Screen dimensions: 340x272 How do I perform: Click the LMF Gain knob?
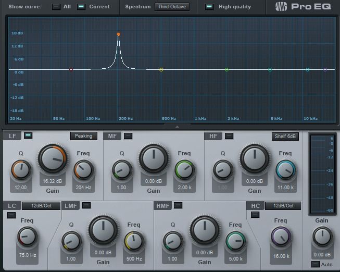click(x=103, y=230)
